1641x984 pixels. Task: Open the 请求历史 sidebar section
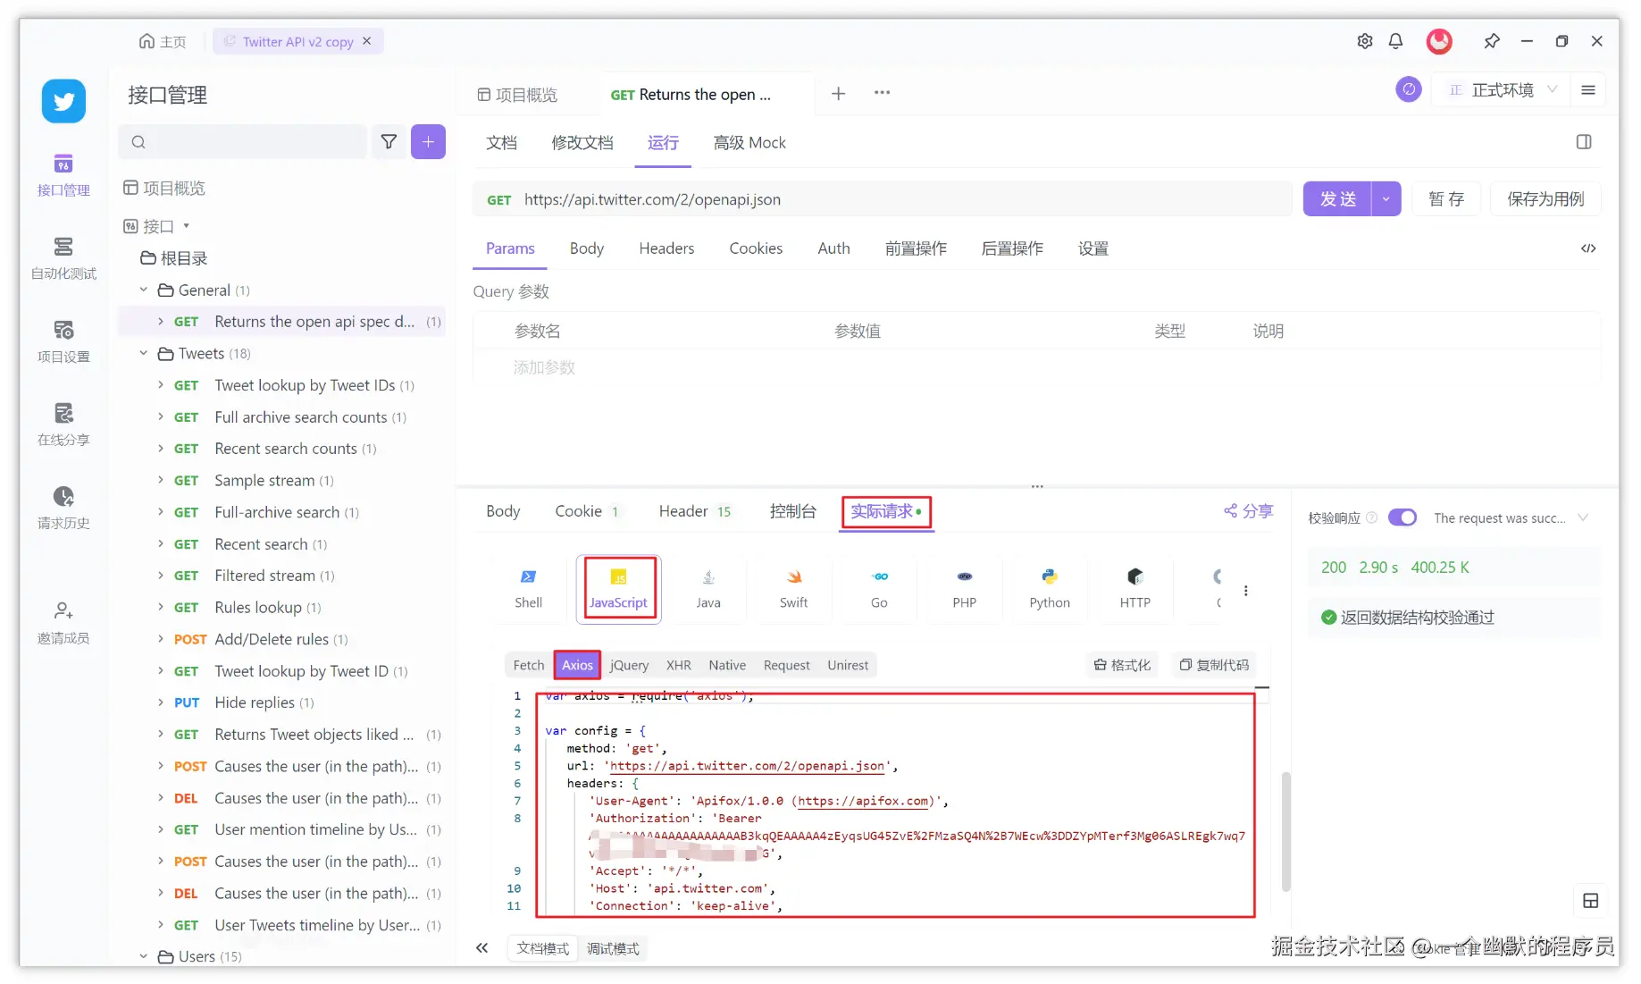pos(63,507)
